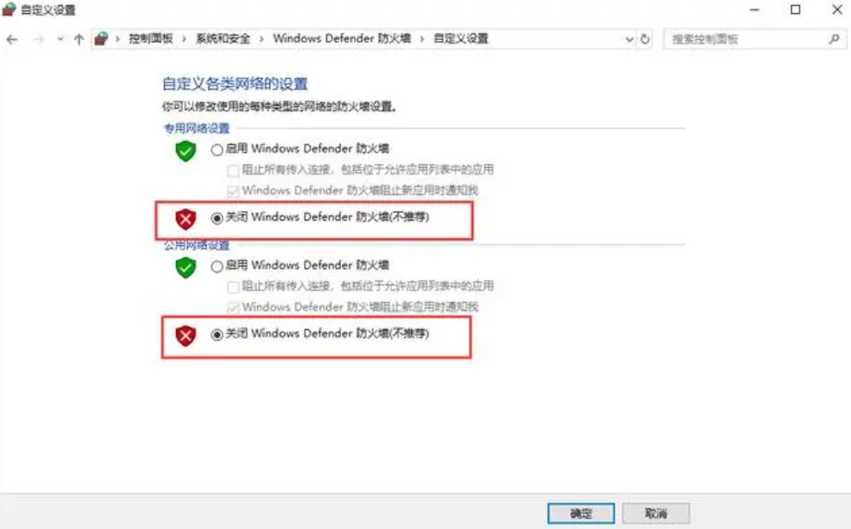Click red shield under public network settings

pos(185,336)
